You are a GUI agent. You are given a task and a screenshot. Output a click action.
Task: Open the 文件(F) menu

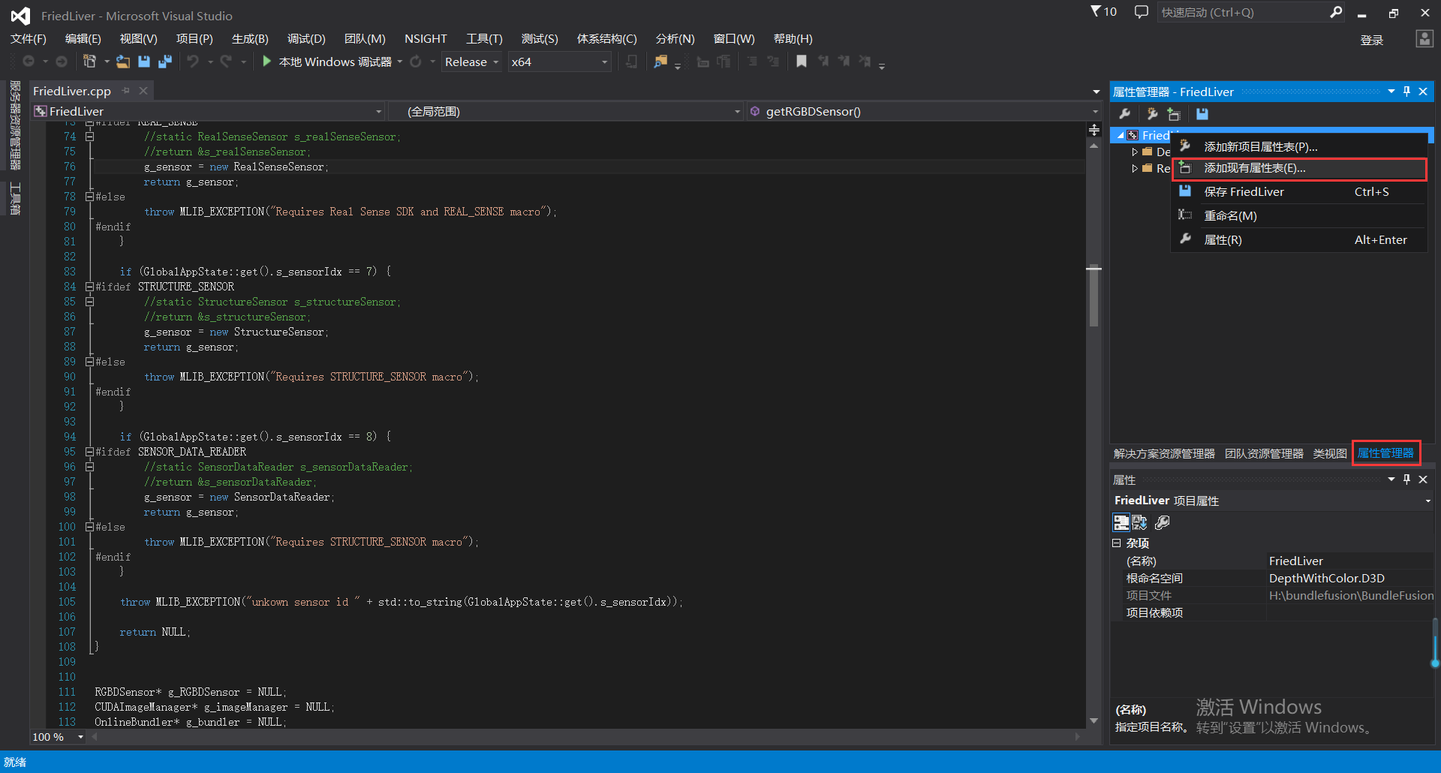tap(29, 38)
